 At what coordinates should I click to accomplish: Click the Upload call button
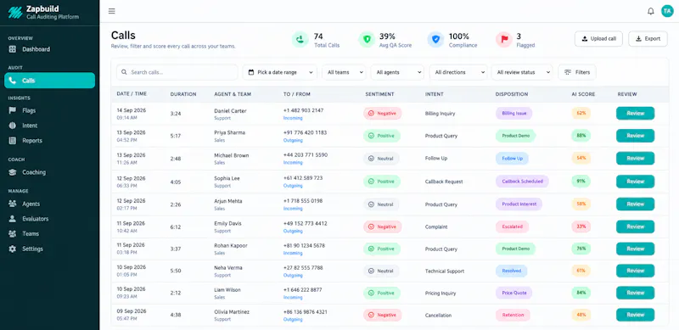click(x=598, y=38)
